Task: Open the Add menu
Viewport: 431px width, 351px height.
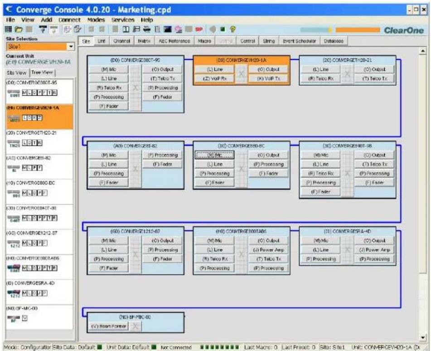Action: (46, 20)
